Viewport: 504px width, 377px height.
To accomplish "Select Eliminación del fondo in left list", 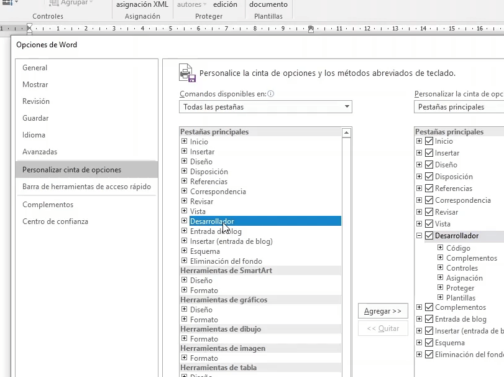I will [x=226, y=261].
